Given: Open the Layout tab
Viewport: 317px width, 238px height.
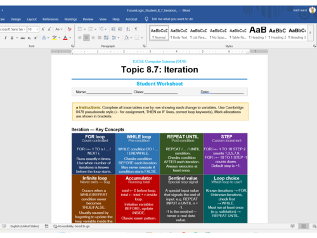Looking at the screenshot, I should click(x=32, y=19).
